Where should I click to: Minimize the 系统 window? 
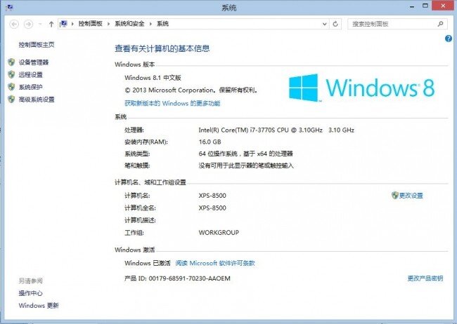[412, 6]
